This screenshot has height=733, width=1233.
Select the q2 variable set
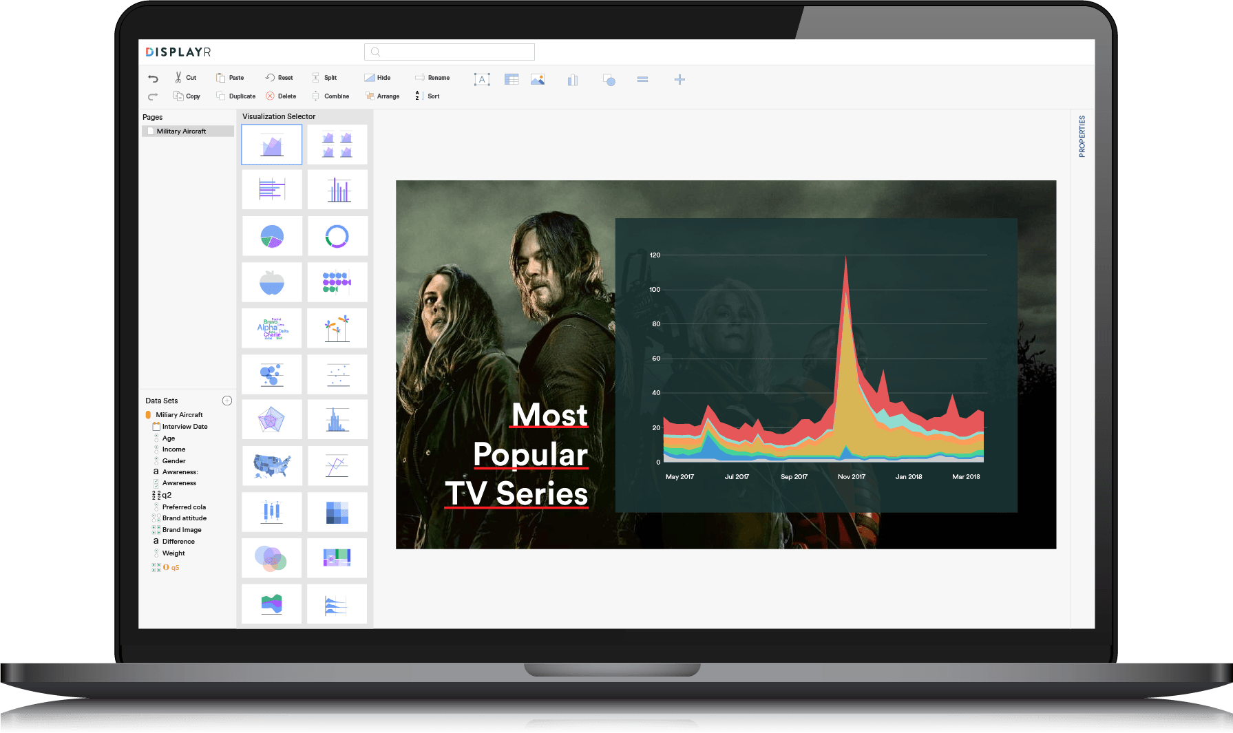click(x=162, y=495)
